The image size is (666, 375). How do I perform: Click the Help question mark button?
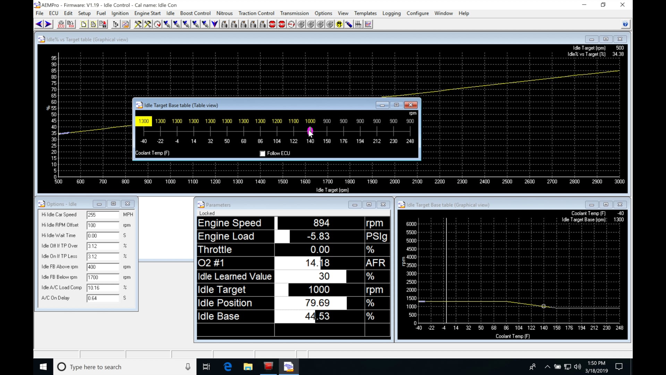tap(625, 24)
